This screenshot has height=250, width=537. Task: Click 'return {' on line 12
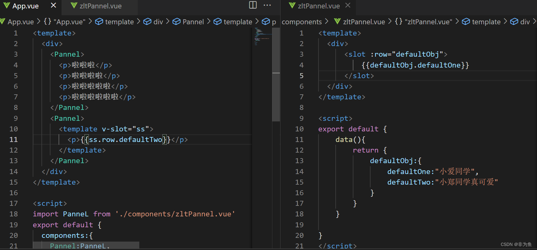click(370, 150)
